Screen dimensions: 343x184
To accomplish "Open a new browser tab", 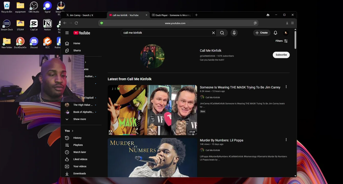I will pyautogui.click(x=196, y=15).
